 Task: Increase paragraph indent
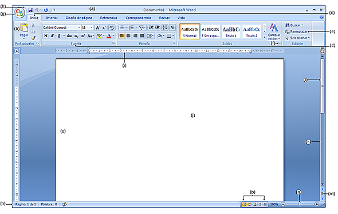coord(158,27)
